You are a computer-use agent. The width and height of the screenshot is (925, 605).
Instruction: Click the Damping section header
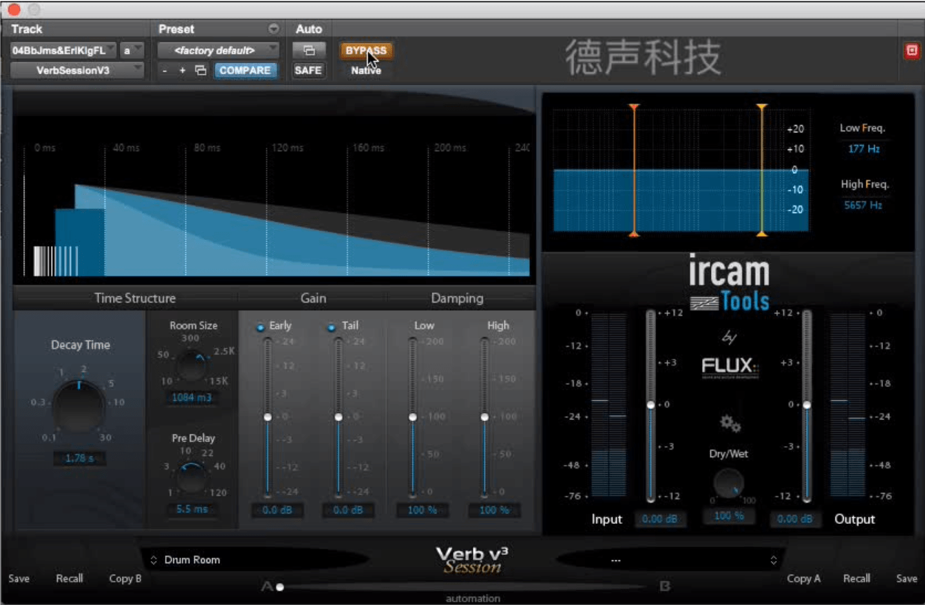(457, 298)
